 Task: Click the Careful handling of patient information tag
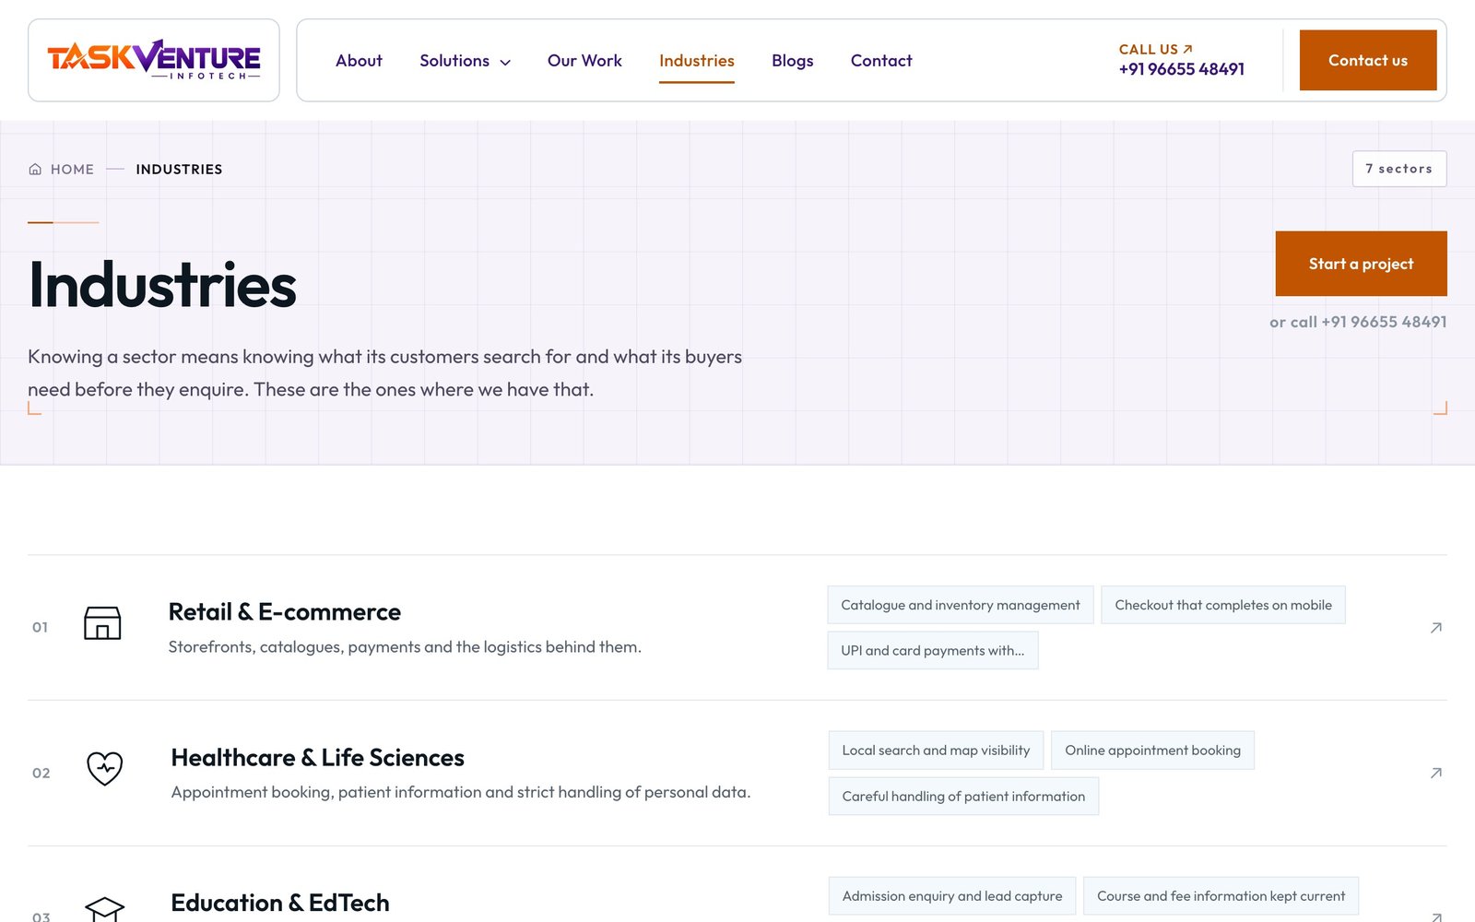click(963, 796)
